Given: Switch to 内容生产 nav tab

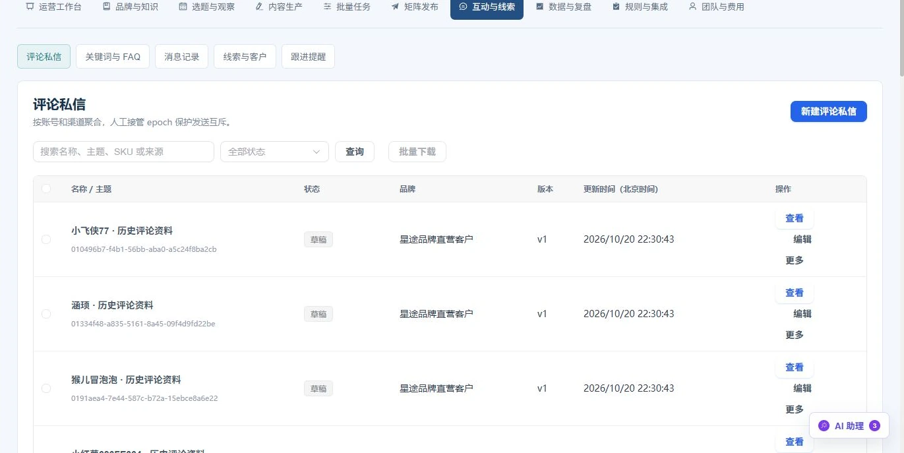Looking at the screenshot, I should [x=279, y=7].
